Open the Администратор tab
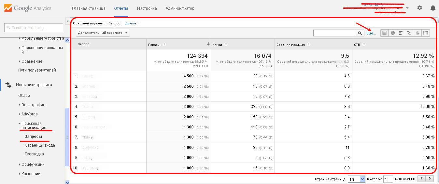 (x=180, y=8)
